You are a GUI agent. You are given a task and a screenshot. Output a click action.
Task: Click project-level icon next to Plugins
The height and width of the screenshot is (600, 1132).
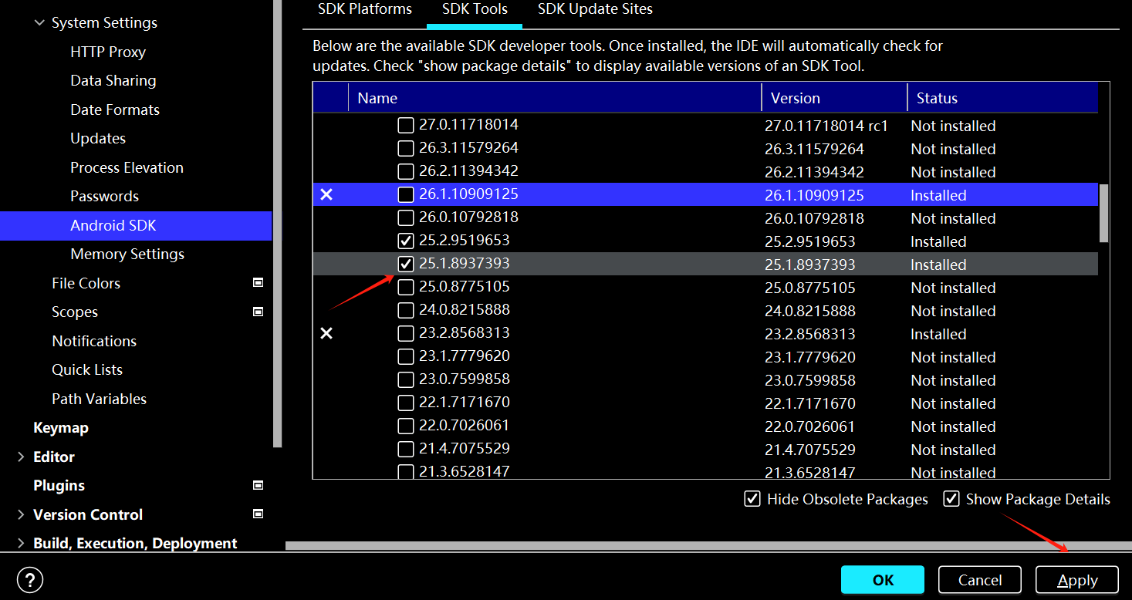coord(259,485)
